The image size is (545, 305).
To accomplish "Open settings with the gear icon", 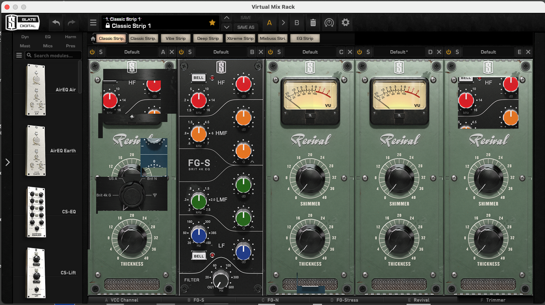I will coord(345,22).
